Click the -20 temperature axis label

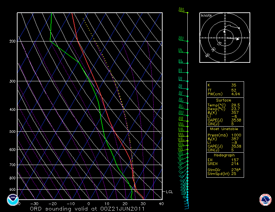point(53,204)
